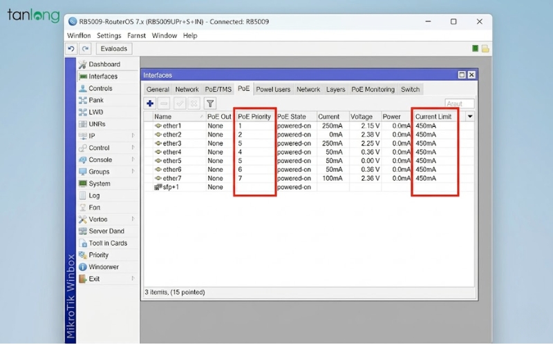Expand the Groups submenu arrow
The width and height of the screenshot is (553, 345).
coord(133,172)
